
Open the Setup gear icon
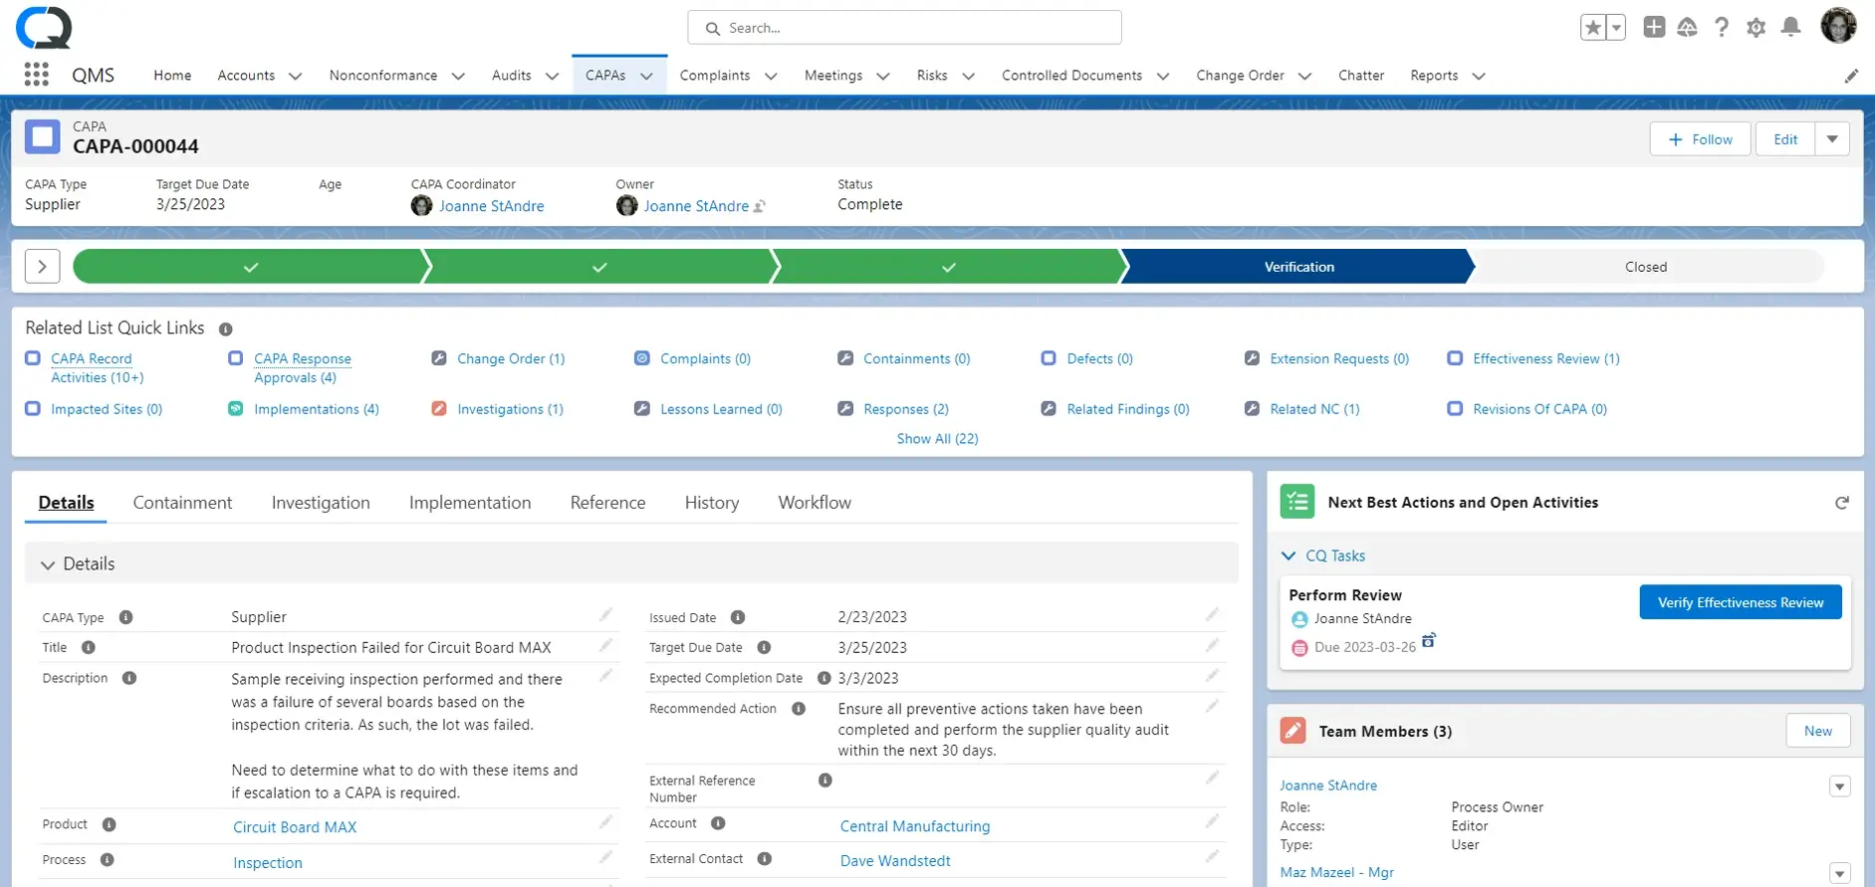pos(1757,28)
